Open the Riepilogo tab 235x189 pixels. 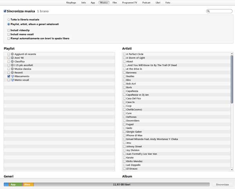click(71, 3)
